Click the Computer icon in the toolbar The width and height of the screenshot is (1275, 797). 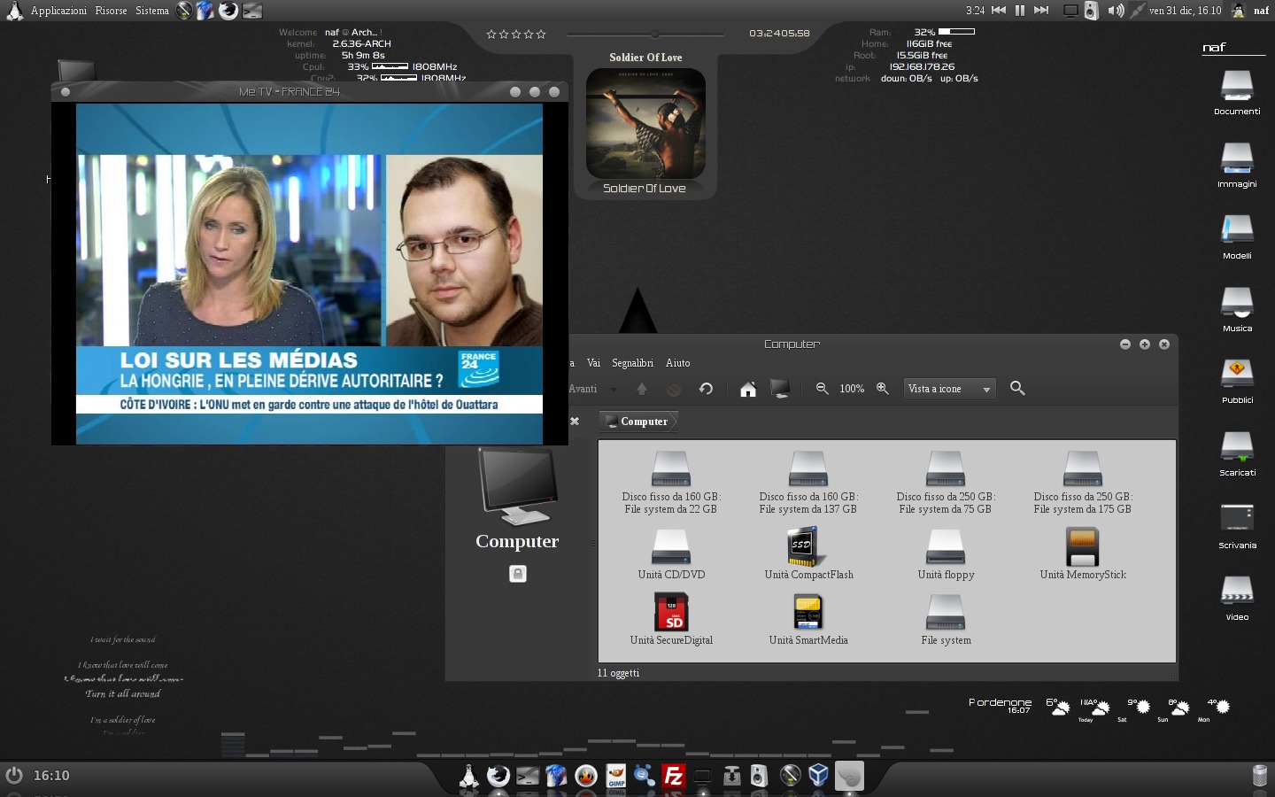[780, 389]
